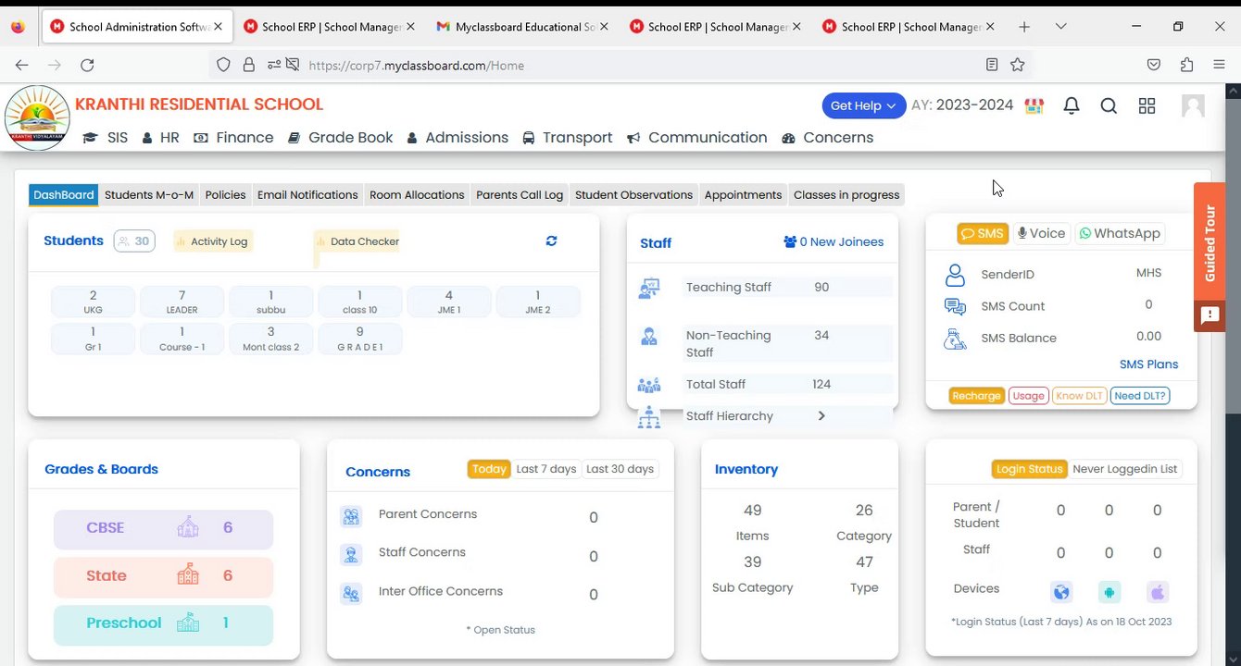The height and width of the screenshot is (666, 1241).
Task: Click the SMS Count chat icon
Action: click(955, 306)
